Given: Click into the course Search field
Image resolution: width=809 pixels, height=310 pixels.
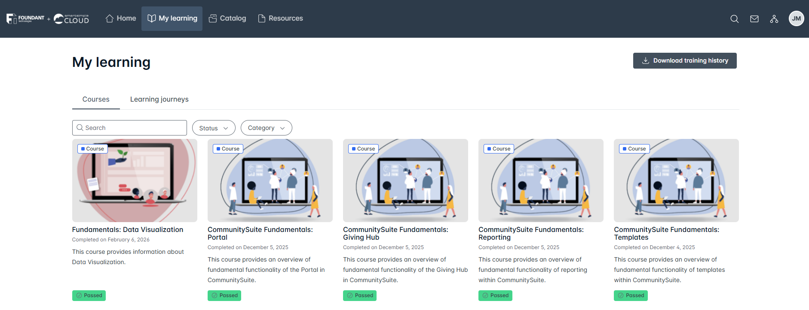Looking at the screenshot, I should coord(129,128).
